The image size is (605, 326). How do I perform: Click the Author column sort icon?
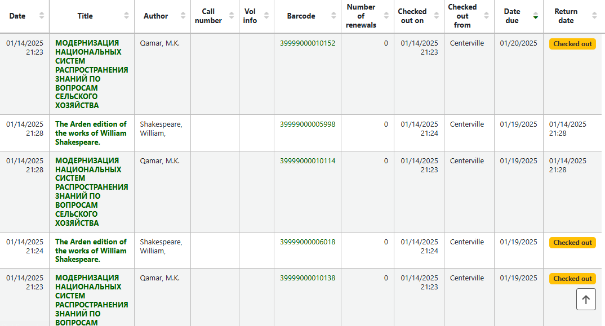point(183,16)
